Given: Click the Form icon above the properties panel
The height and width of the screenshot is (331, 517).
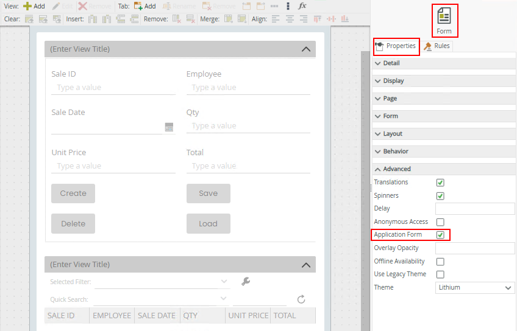Looking at the screenshot, I should pos(444,20).
